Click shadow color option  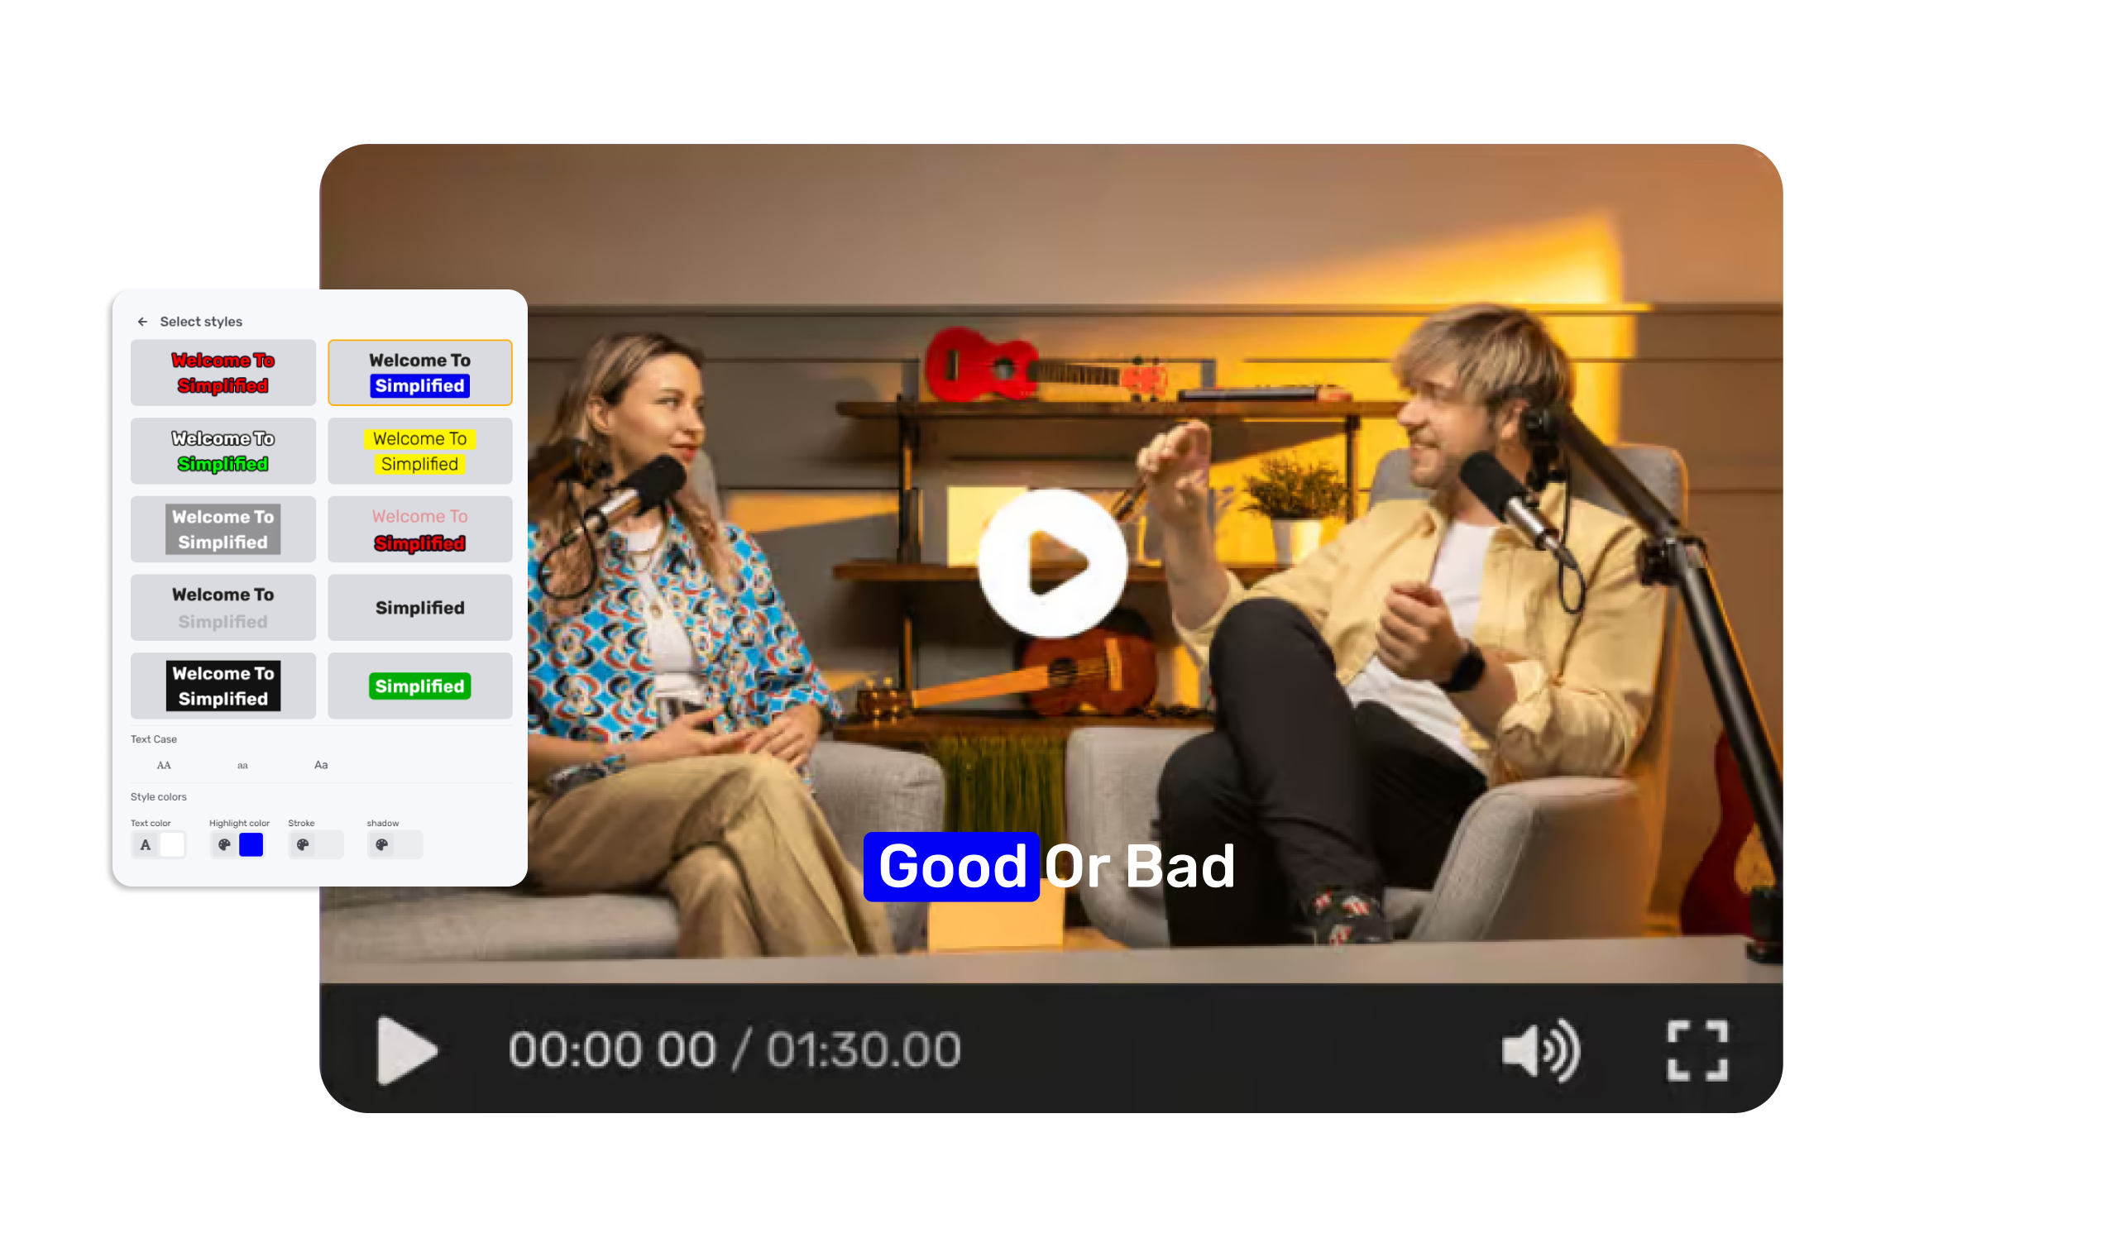[x=380, y=844]
